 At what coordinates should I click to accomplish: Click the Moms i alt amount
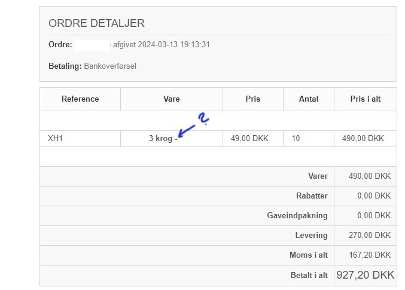pyautogui.click(x=369, y=255)
